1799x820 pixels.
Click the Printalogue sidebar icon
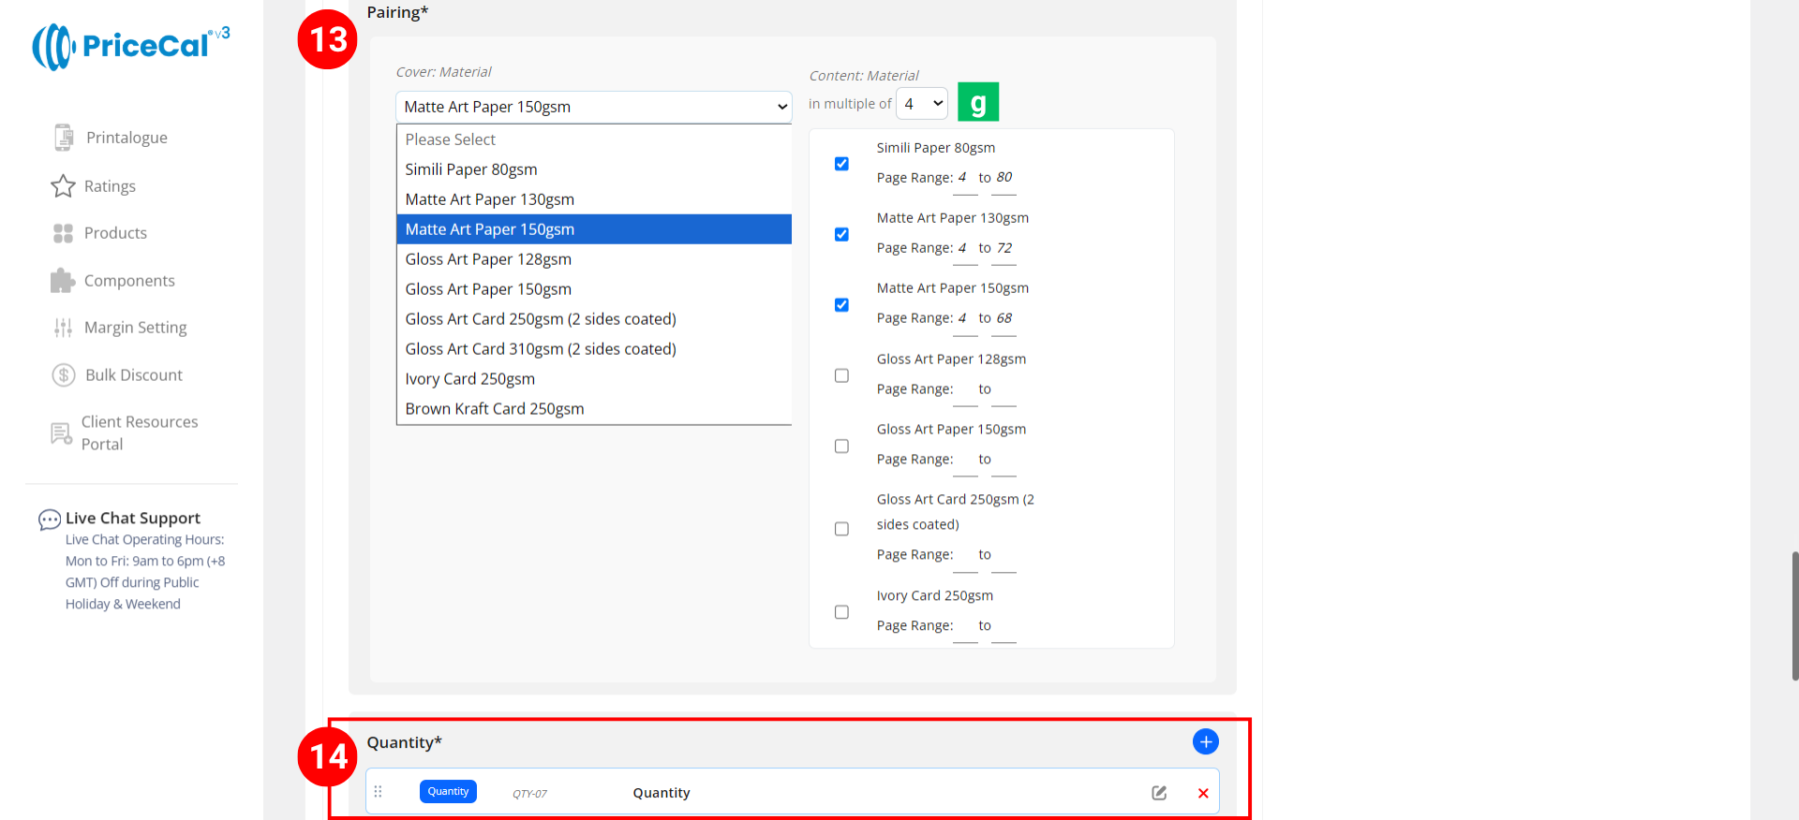[63, 138]
